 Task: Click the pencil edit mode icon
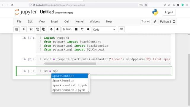155,22
